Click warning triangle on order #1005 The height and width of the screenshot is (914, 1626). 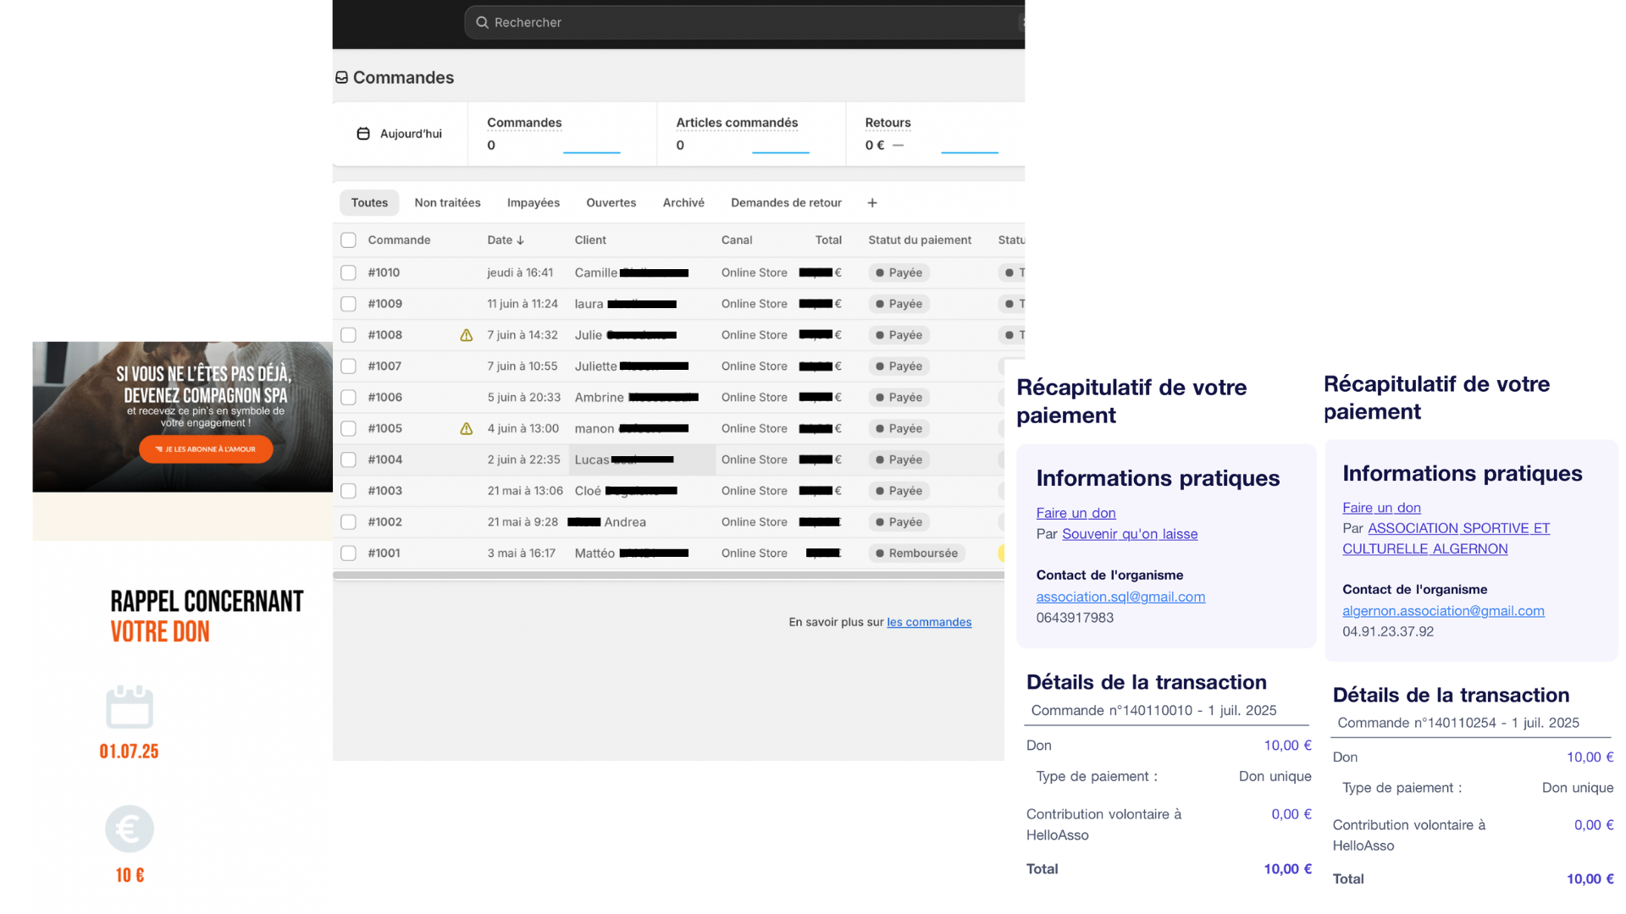tap(466, 429)
